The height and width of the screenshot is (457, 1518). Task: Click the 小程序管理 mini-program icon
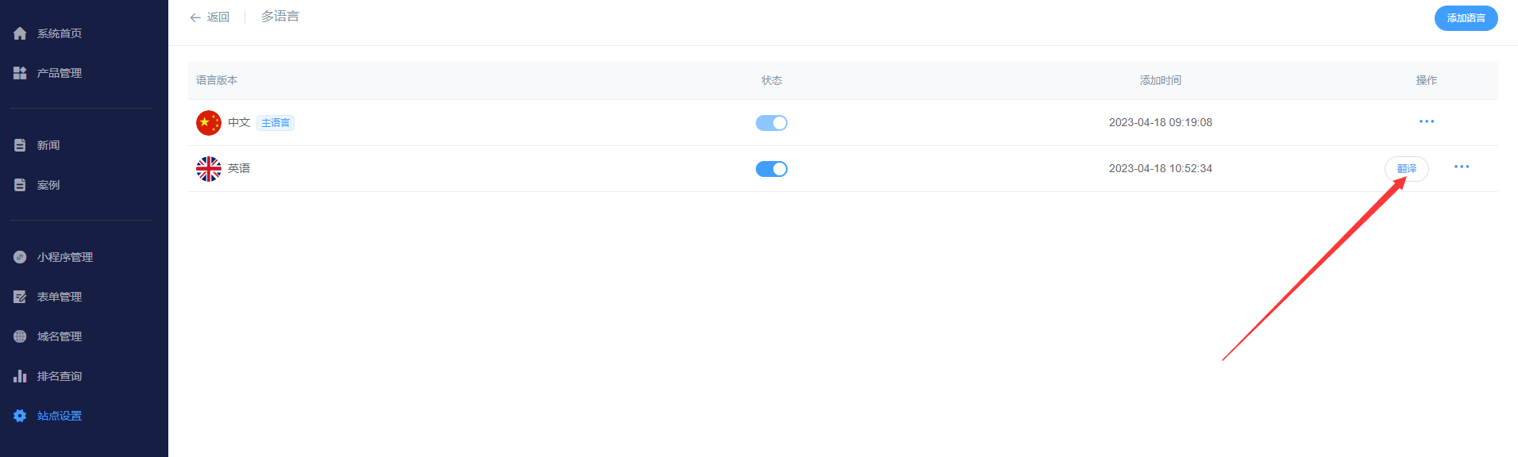[x=20, y=257]
